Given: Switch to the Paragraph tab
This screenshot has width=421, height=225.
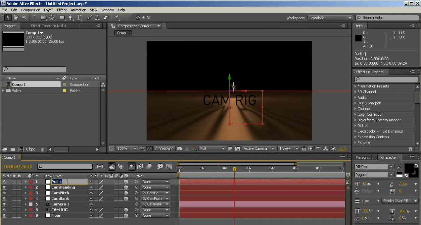Looking at the screenshot, I should tap(364, 157).
